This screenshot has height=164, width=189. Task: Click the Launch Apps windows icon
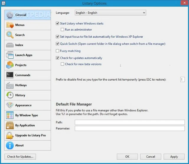[x=10, y=55]
